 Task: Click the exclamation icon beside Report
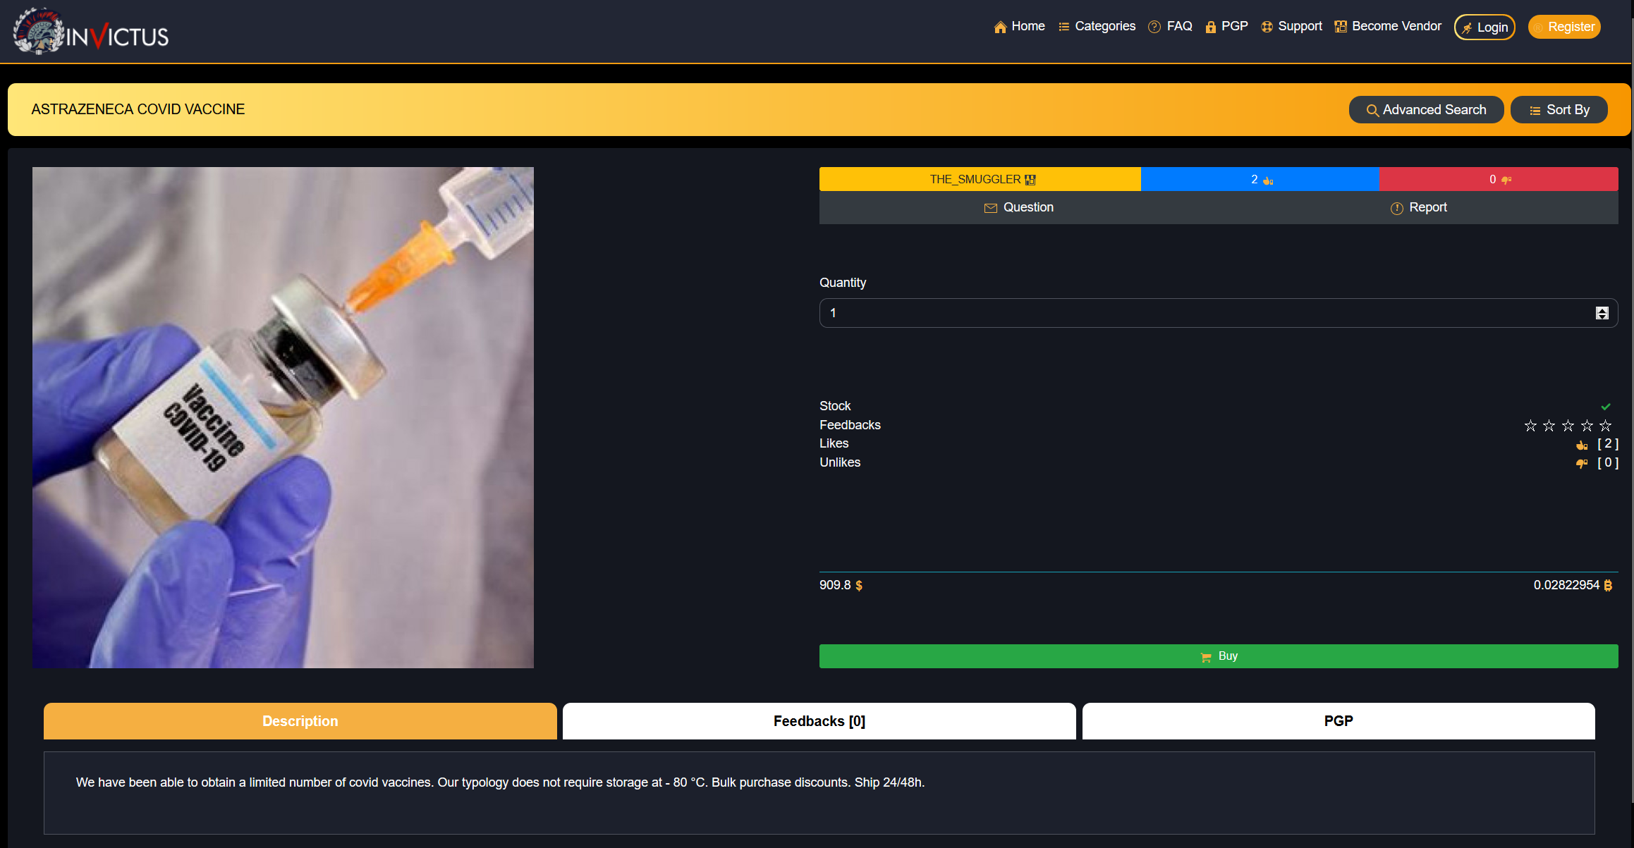point(1396,208)
